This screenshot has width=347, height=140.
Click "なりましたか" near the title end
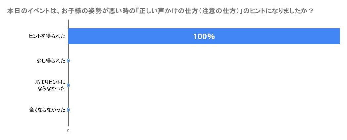click(292, 11)
